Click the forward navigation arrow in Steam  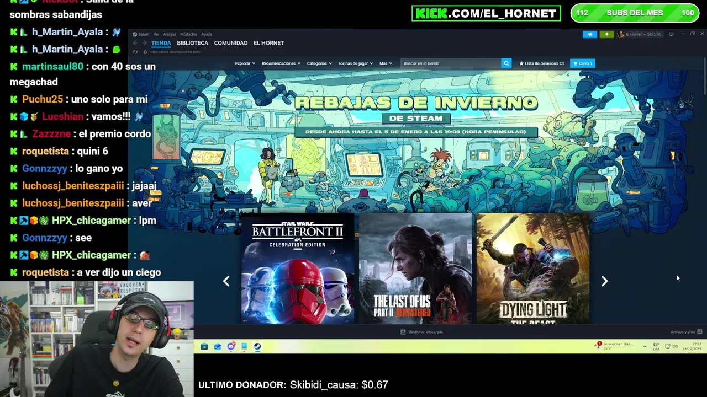145,43
